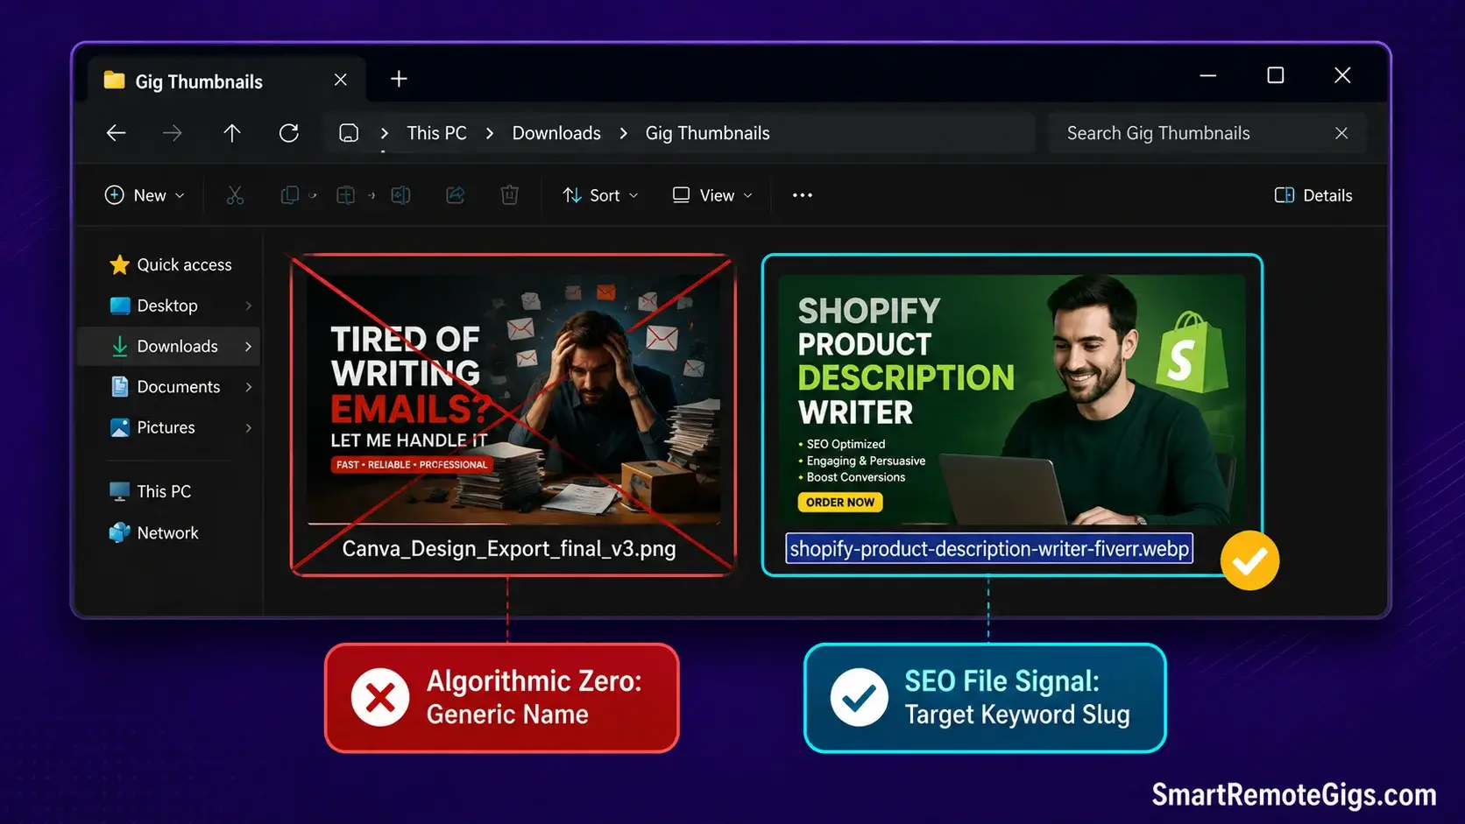Click the Forward navigation arrow

point(173,133)
